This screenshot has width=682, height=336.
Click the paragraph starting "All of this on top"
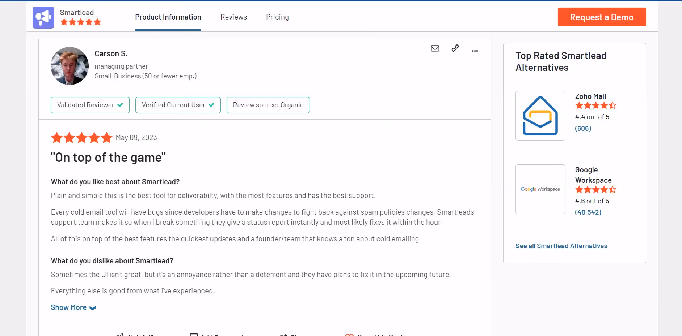tap(235, 239)
